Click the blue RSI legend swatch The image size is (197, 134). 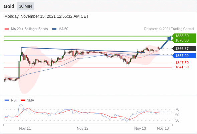tap(7, 100)
